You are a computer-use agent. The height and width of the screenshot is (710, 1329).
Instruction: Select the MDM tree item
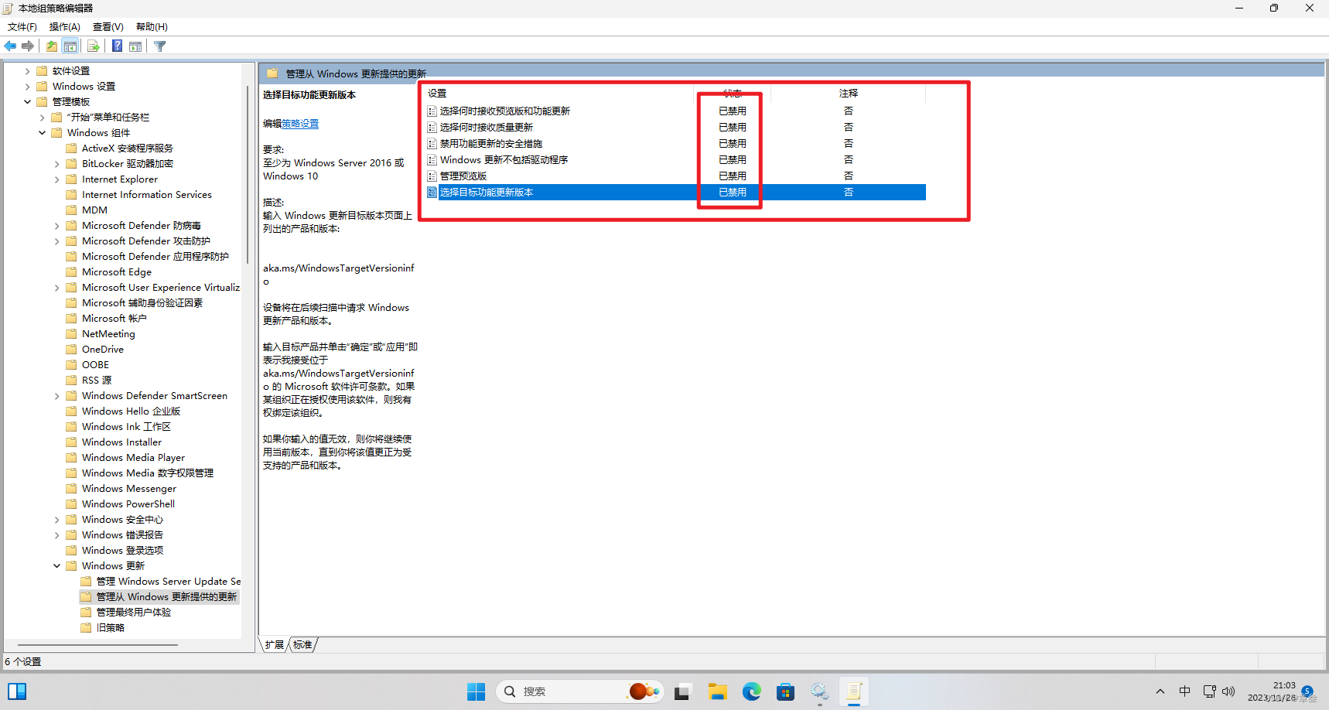(x=94, y=210)
